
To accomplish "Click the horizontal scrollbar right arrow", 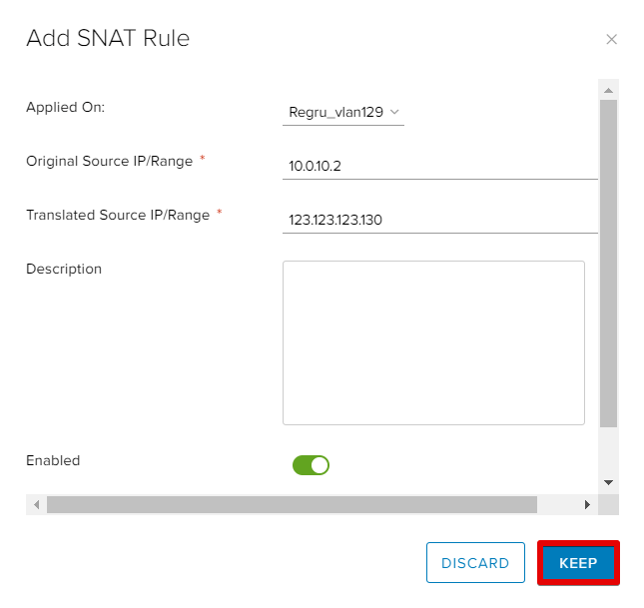I will point(588,504).
